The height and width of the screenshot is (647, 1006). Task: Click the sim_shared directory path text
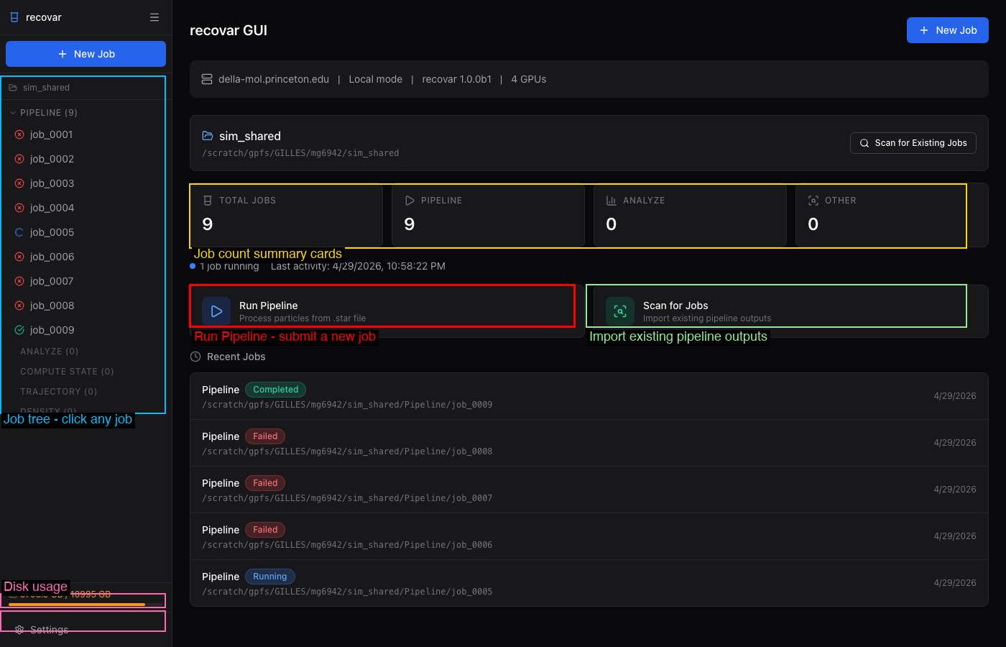pyautogui.click(x=300, y=153)
